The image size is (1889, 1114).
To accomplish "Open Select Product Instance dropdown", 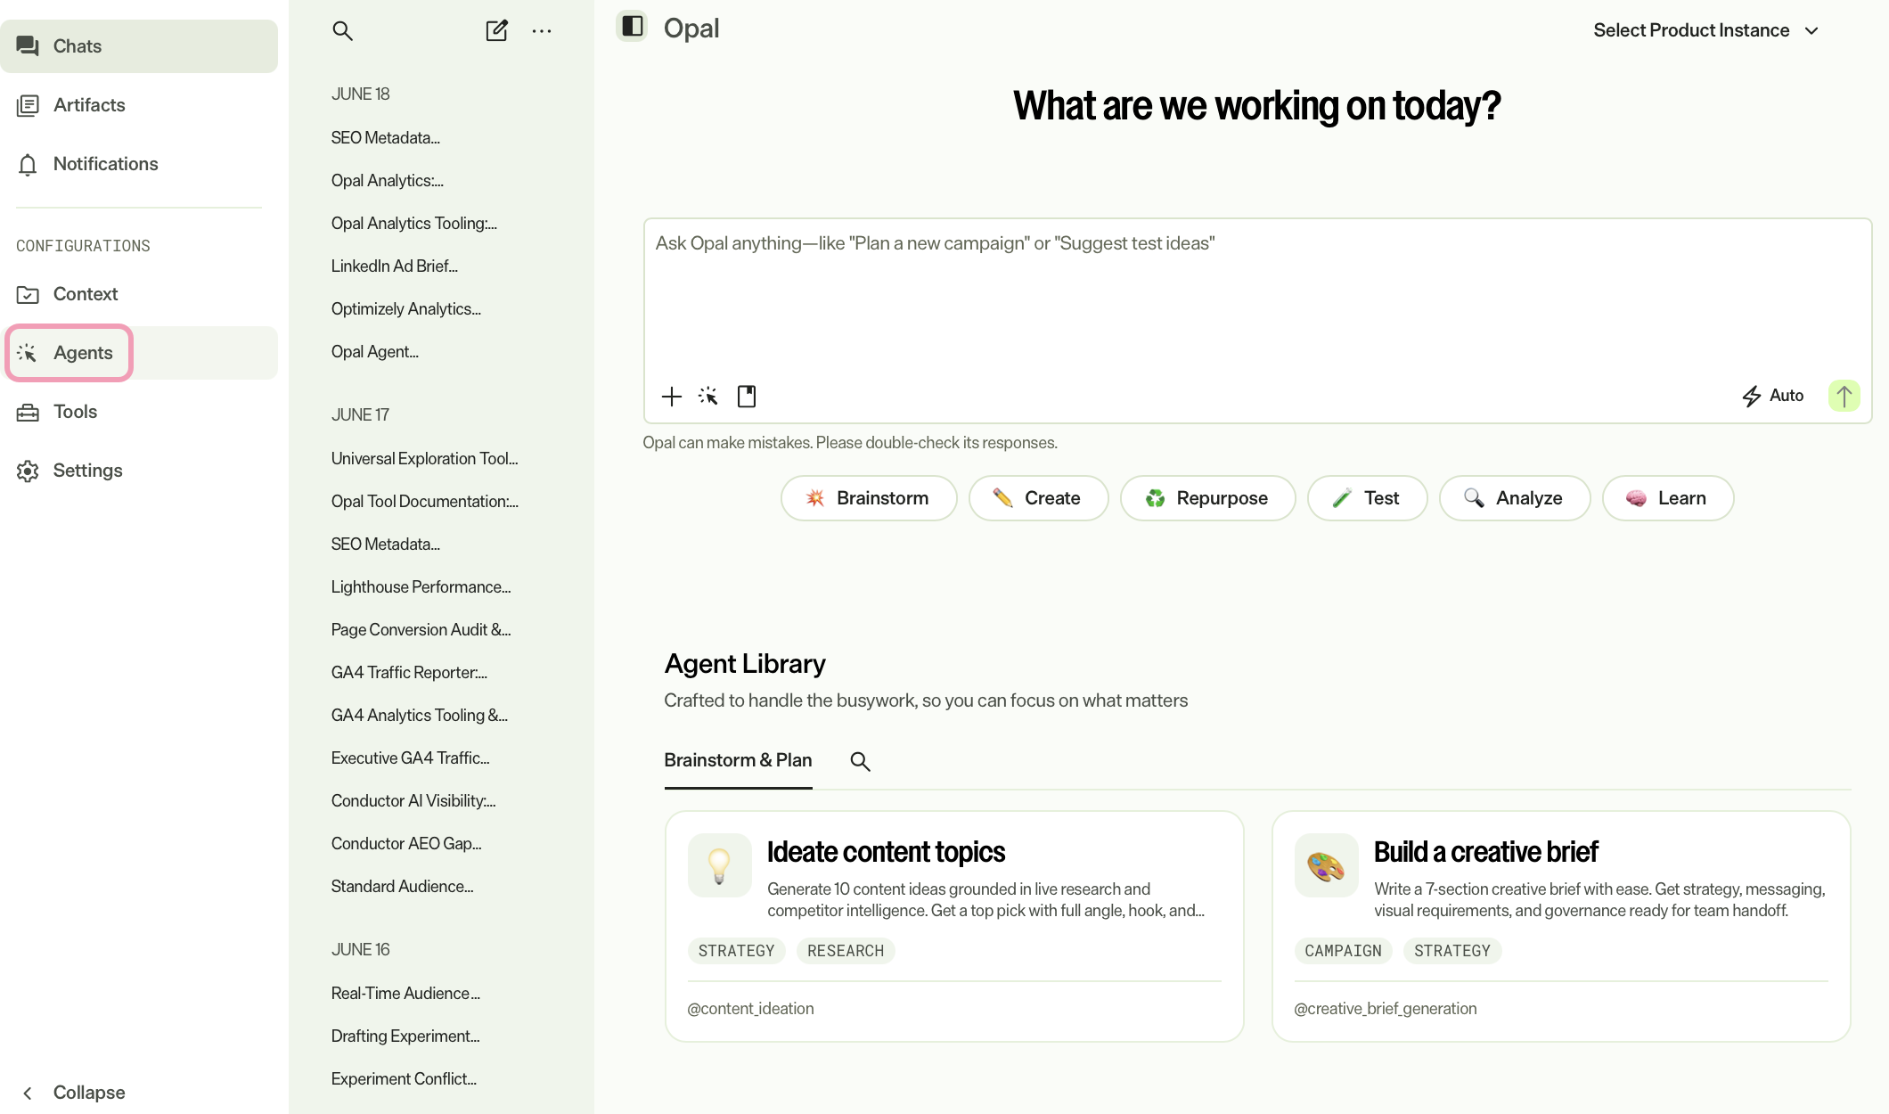I will pos(1705,30).
